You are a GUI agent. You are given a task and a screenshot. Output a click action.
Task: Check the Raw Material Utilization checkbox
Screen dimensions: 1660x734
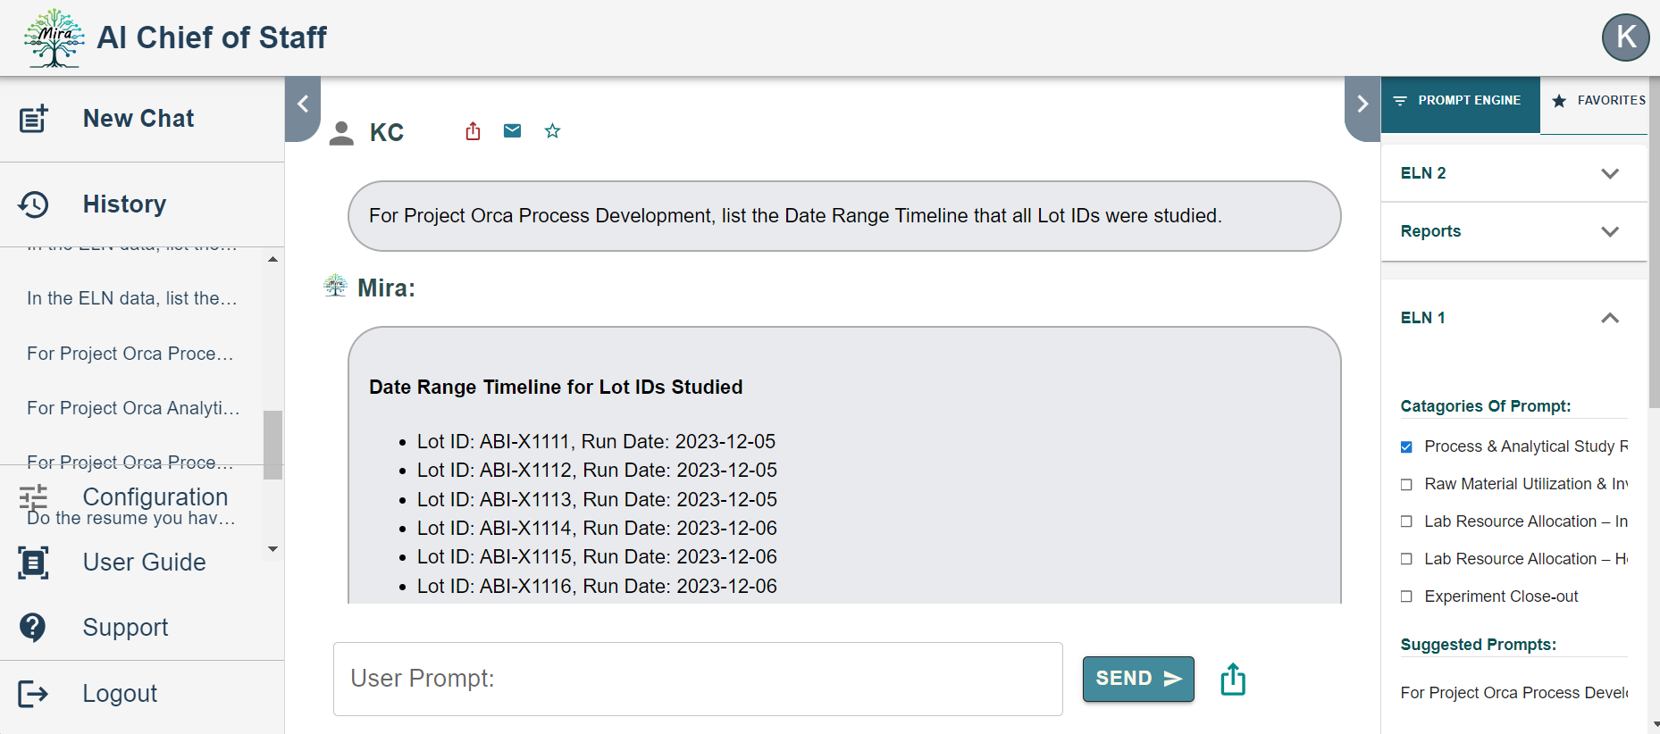click(x=1406, y=484)
